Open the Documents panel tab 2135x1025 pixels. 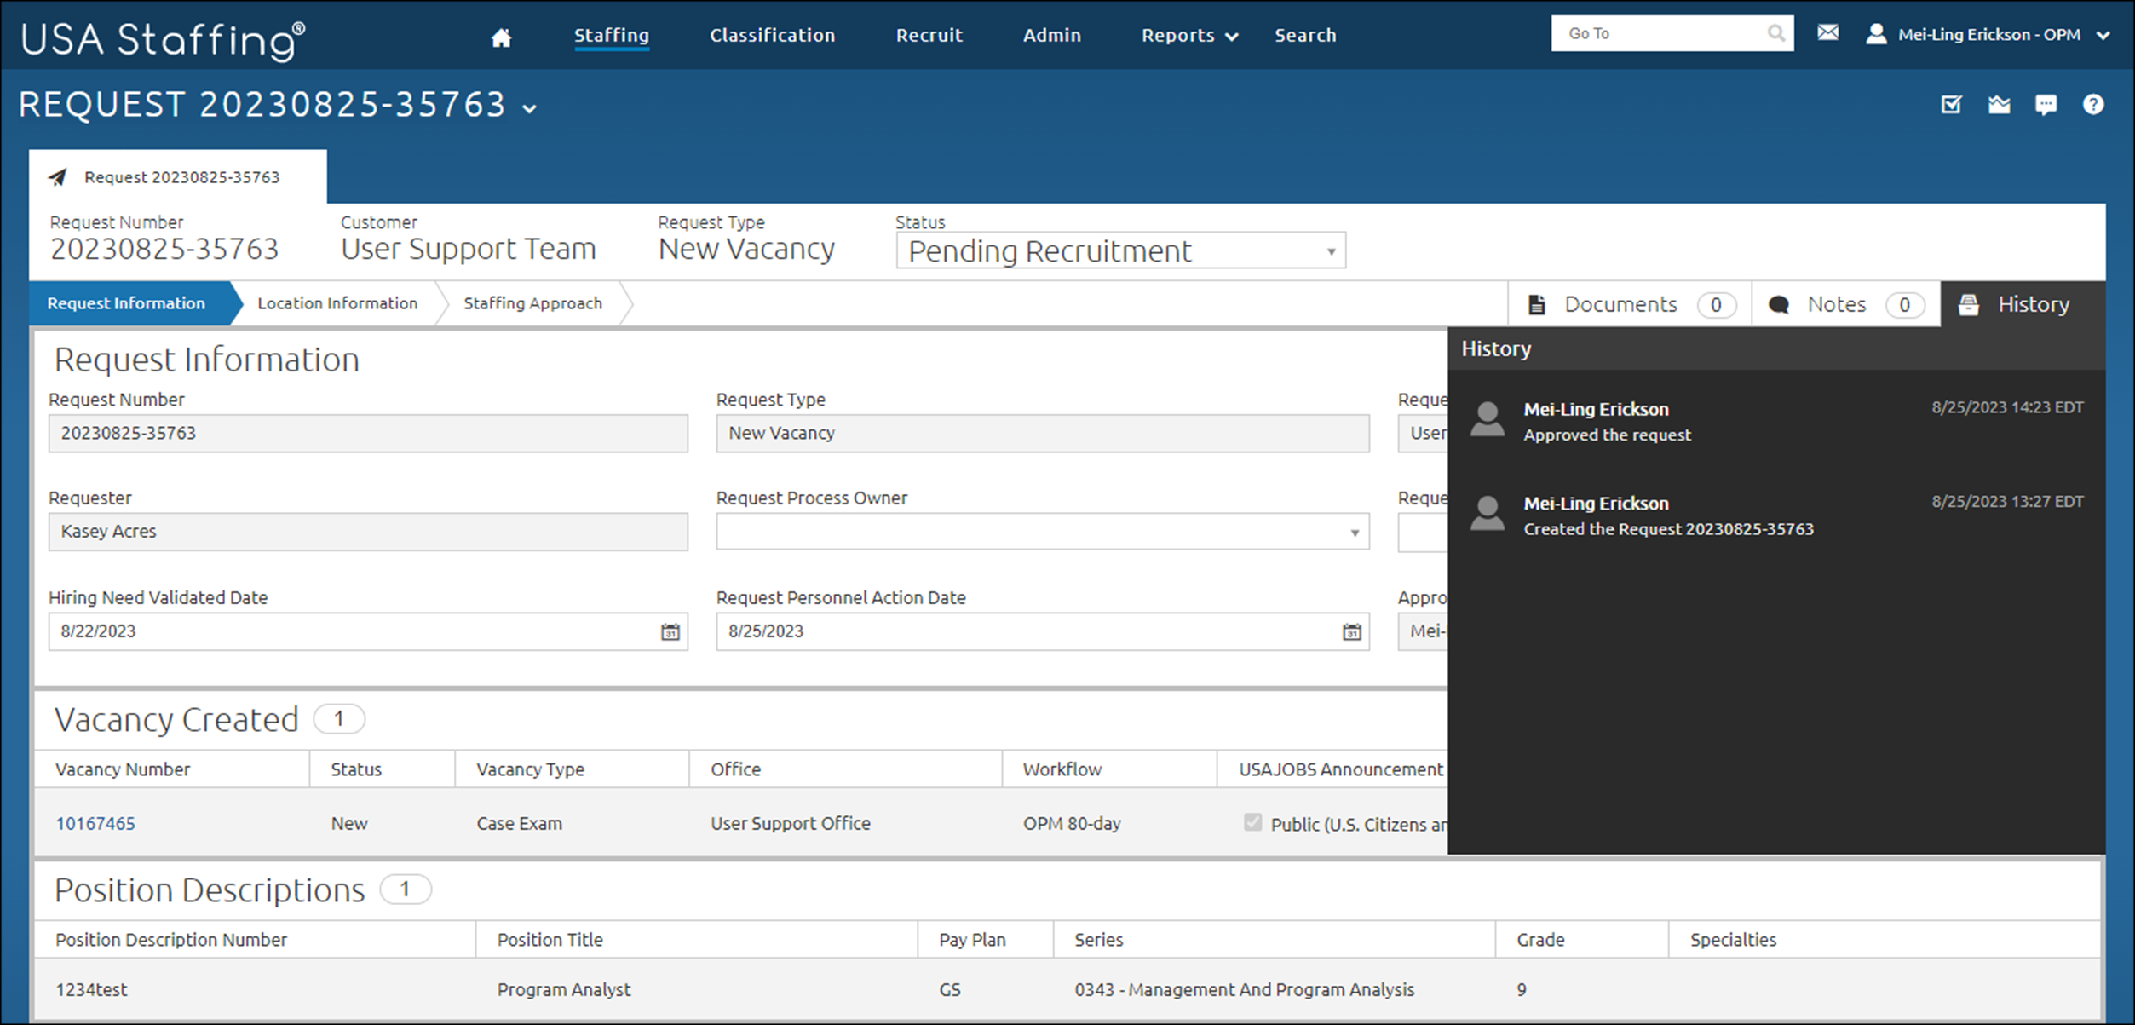point(1629,304)
